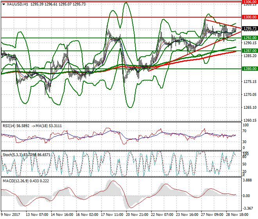Click the RSI scale value 70
The width and height of the screenshot is (258, 219).
pos(245,131)
